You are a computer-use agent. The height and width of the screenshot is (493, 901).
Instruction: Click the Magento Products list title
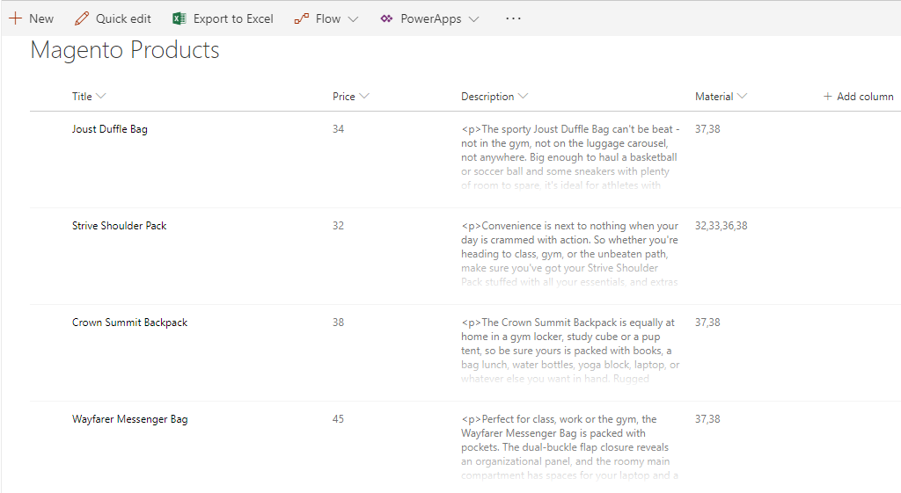(x=125, y=51)
